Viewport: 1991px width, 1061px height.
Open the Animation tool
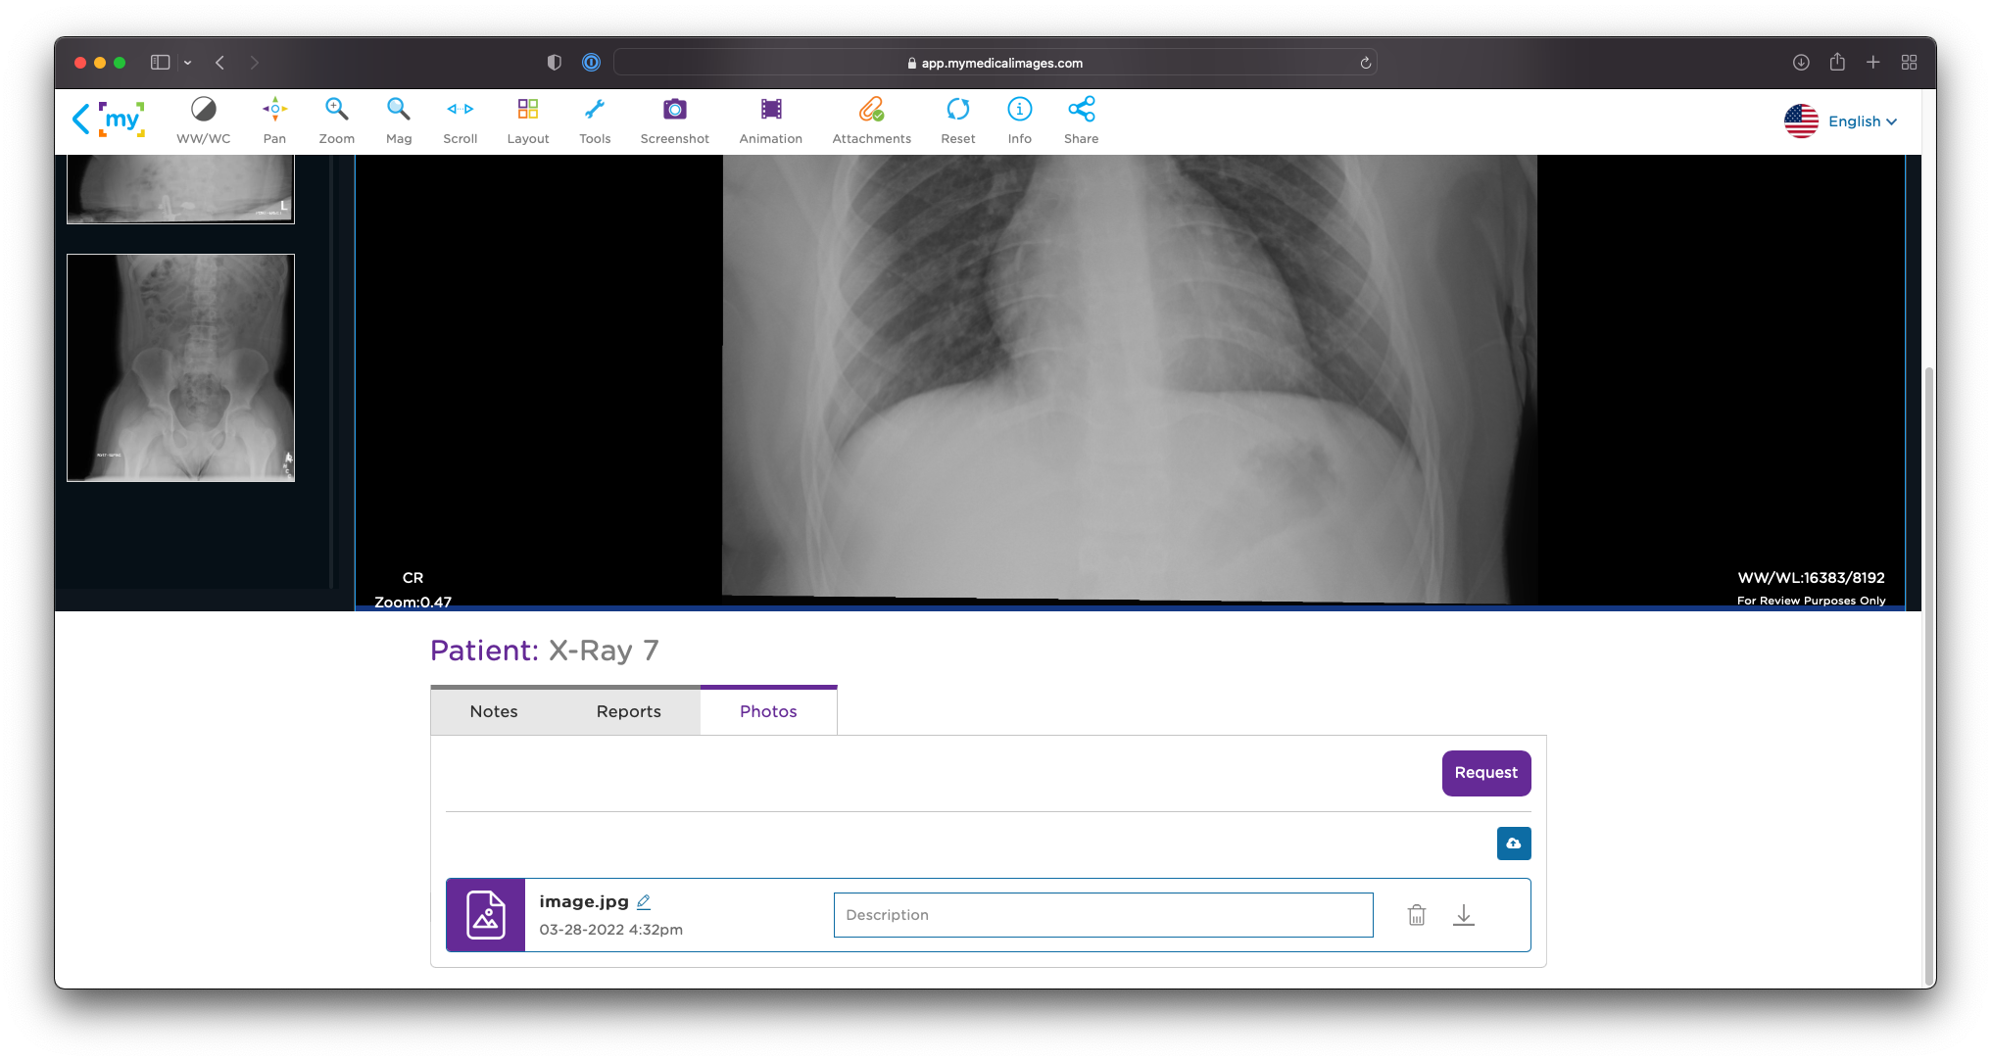[770, 121]
